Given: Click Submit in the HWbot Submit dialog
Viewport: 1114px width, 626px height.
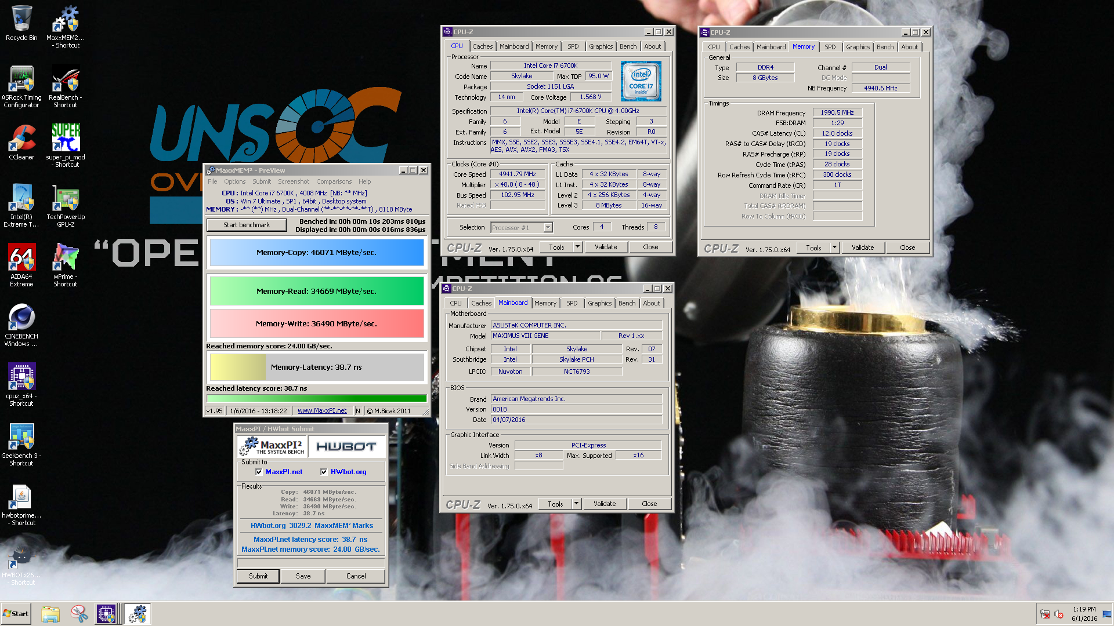Looking at the screenshot, I should tap(258, 576).
